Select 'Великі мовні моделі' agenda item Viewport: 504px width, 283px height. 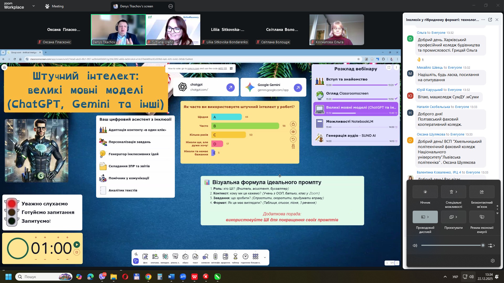pyautogui.click(x=356, y=109)
